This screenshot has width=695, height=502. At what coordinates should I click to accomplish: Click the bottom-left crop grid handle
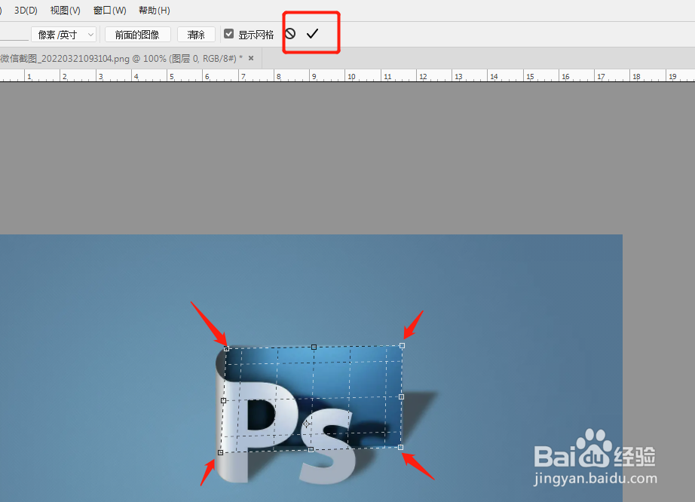coord(220,453)
